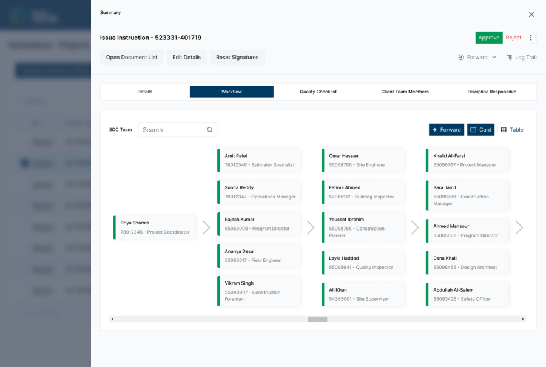Click Edit Details button
The image size is (546, 367).
[x=187, y=57]
